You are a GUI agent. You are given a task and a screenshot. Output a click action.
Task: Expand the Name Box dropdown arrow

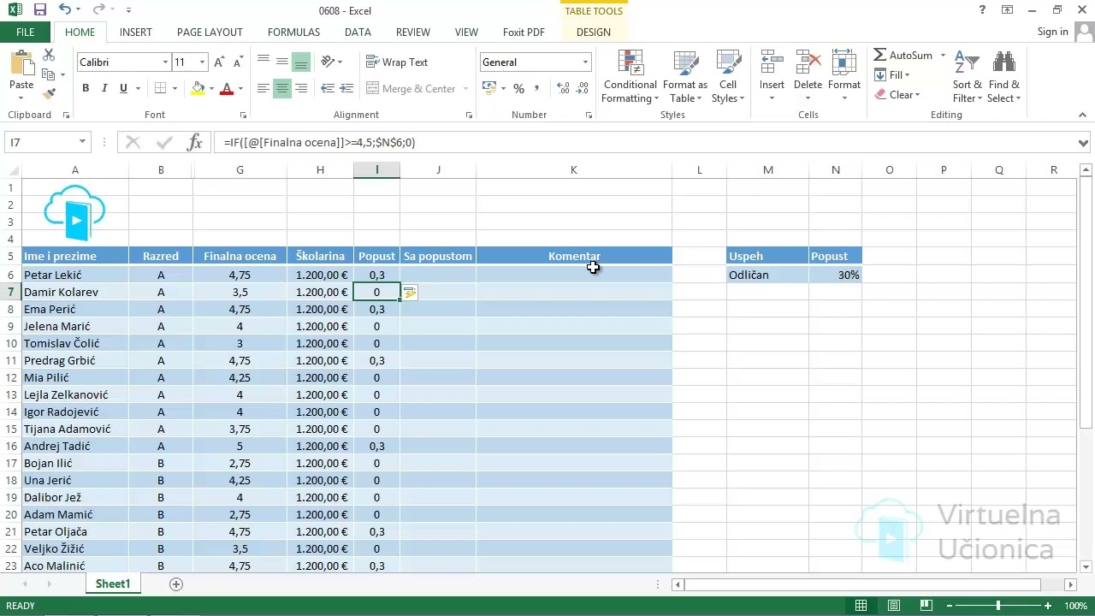[82, 142]
